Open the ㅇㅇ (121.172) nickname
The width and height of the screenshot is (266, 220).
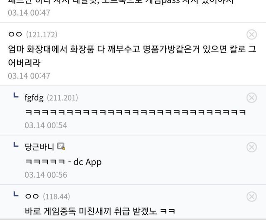point(15,34)
